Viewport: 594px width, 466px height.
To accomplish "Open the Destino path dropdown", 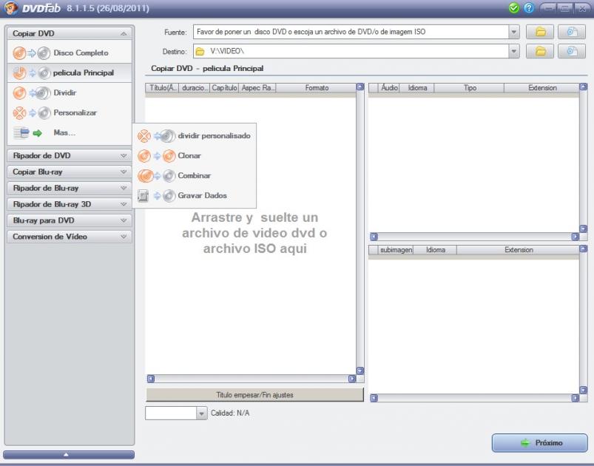I will click(513, 51).
